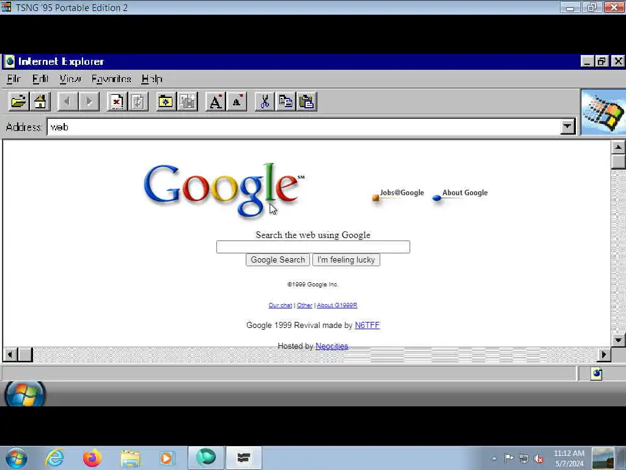
Task: Click the Windows flag logo throbber
Action: [603, 113]
